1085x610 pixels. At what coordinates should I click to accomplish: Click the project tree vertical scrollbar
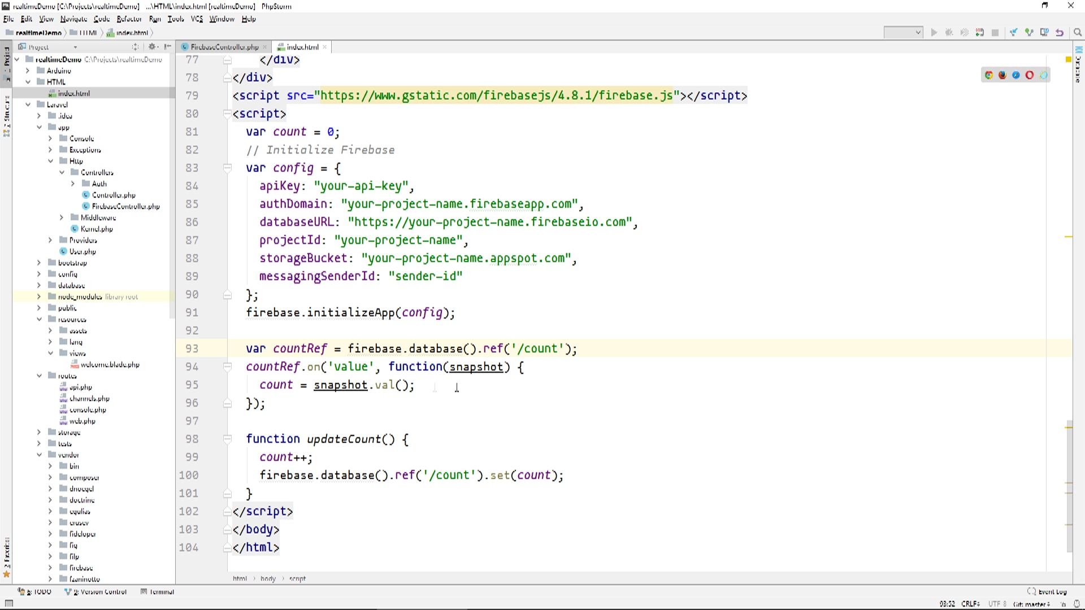tap(172, 186)
